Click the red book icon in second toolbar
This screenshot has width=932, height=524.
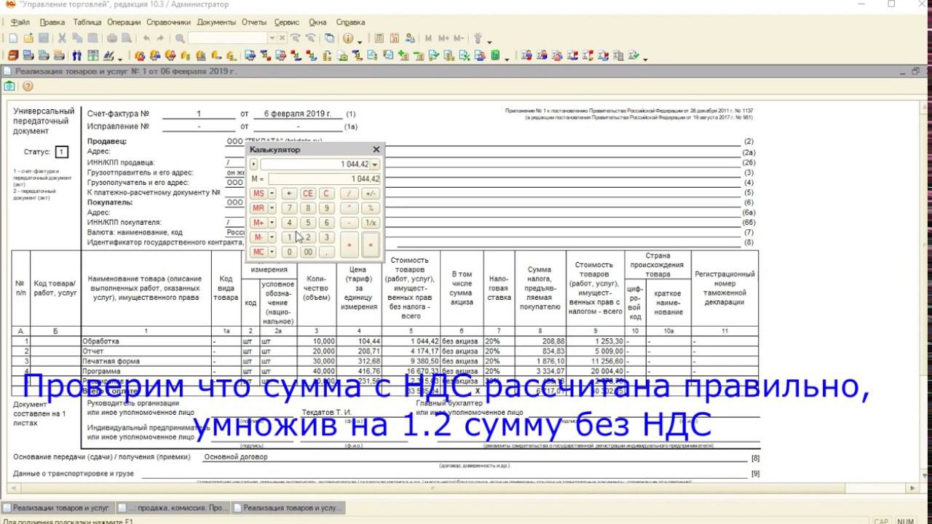click(13, 55)
